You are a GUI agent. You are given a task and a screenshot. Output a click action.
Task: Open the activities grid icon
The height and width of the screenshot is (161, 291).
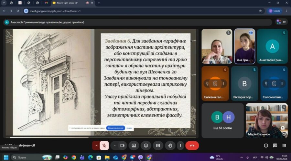point(284,146)
